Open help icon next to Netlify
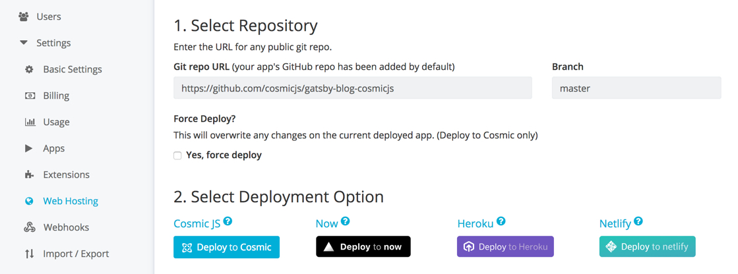The image size is (738, 274). 638,221
